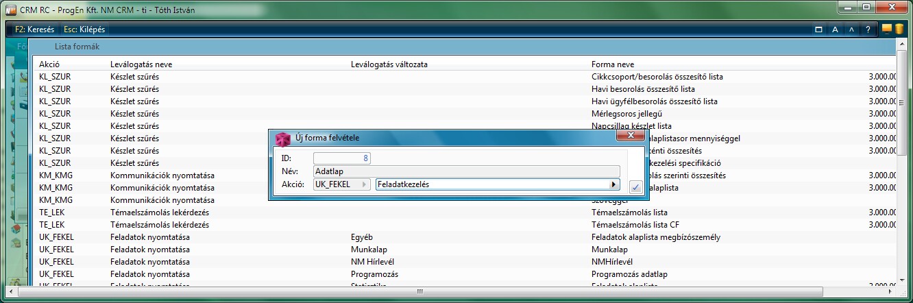Select the 'Témaelszámolás lista' form name cell
The image size is (913, 303).
tap(629, 213)
